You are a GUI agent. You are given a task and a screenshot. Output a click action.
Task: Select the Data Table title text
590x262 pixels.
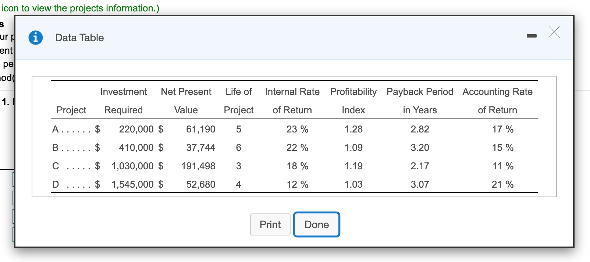[x=79, y=38]
